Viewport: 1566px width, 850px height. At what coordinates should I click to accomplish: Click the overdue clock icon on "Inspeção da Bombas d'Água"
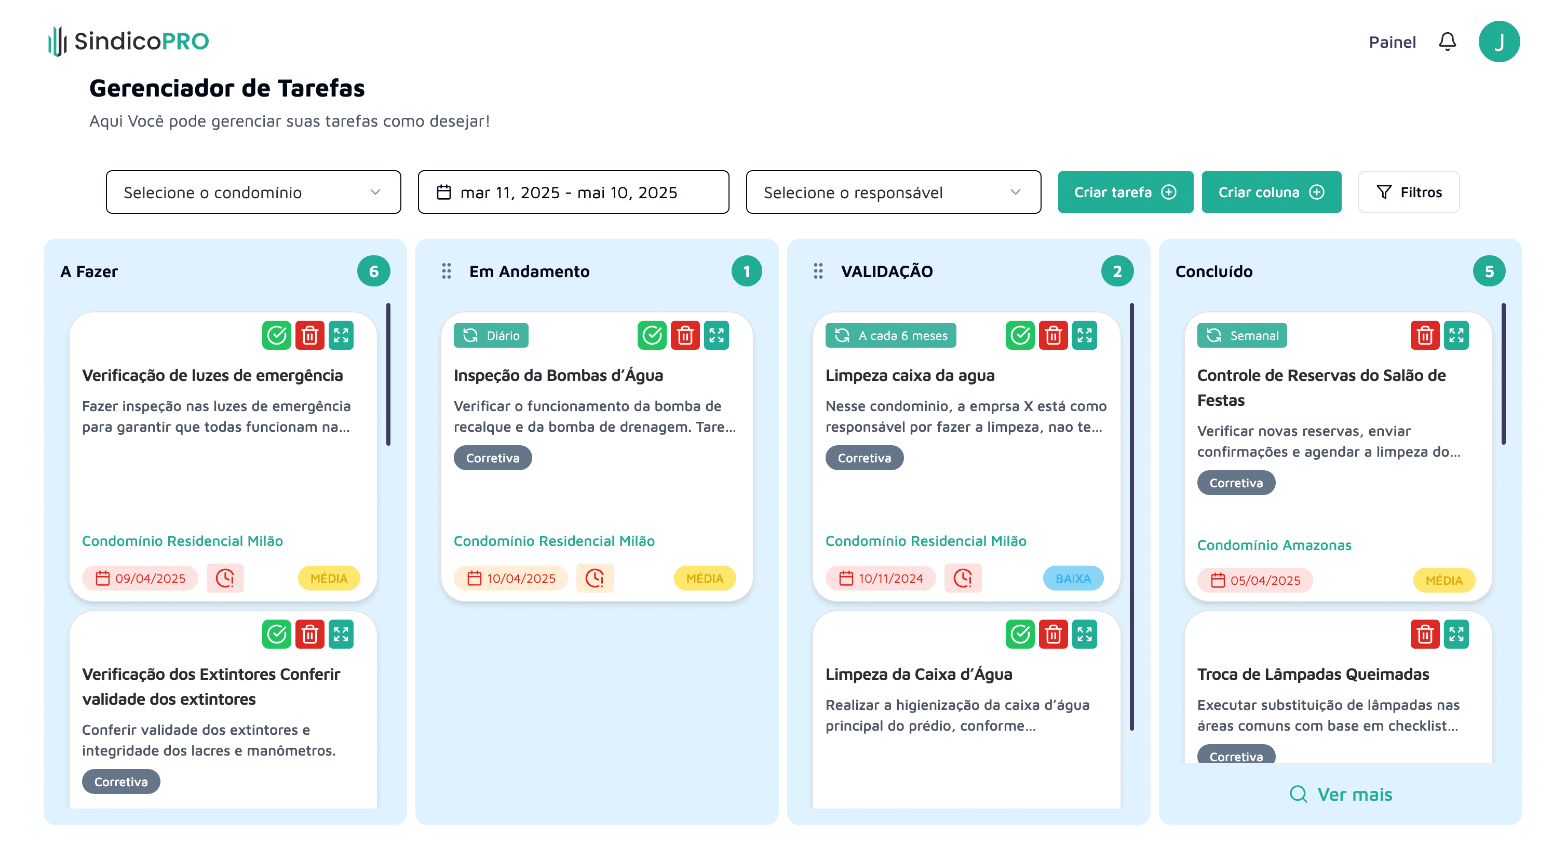pos(595,578)
